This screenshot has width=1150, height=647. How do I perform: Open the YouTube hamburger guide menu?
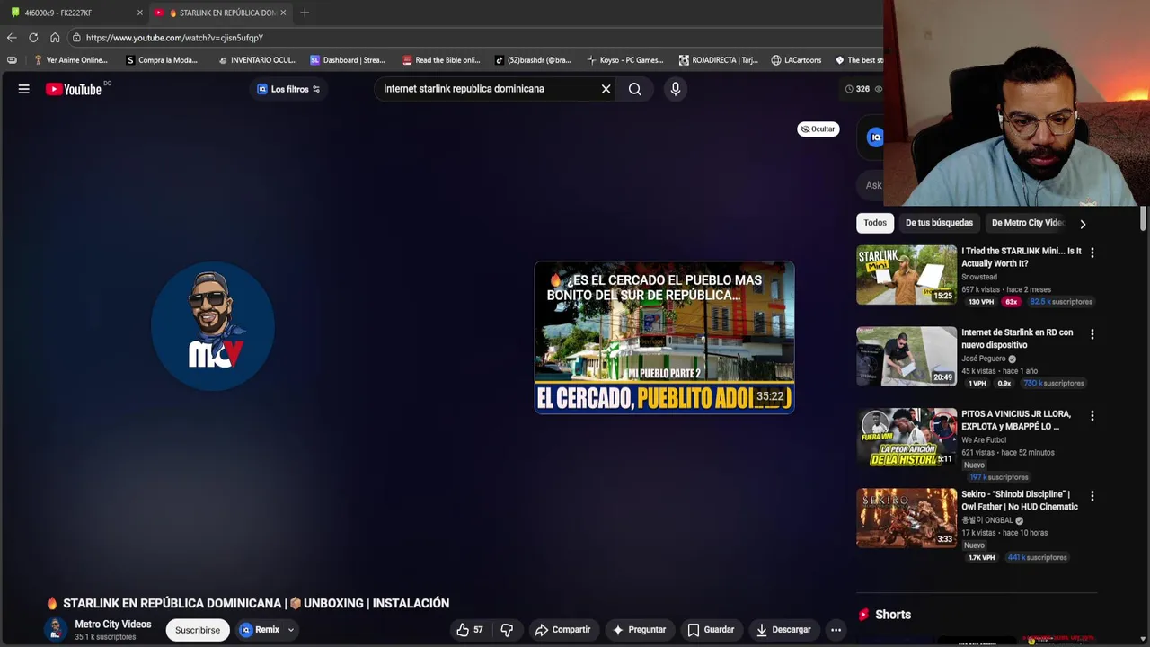pos(24,89)
